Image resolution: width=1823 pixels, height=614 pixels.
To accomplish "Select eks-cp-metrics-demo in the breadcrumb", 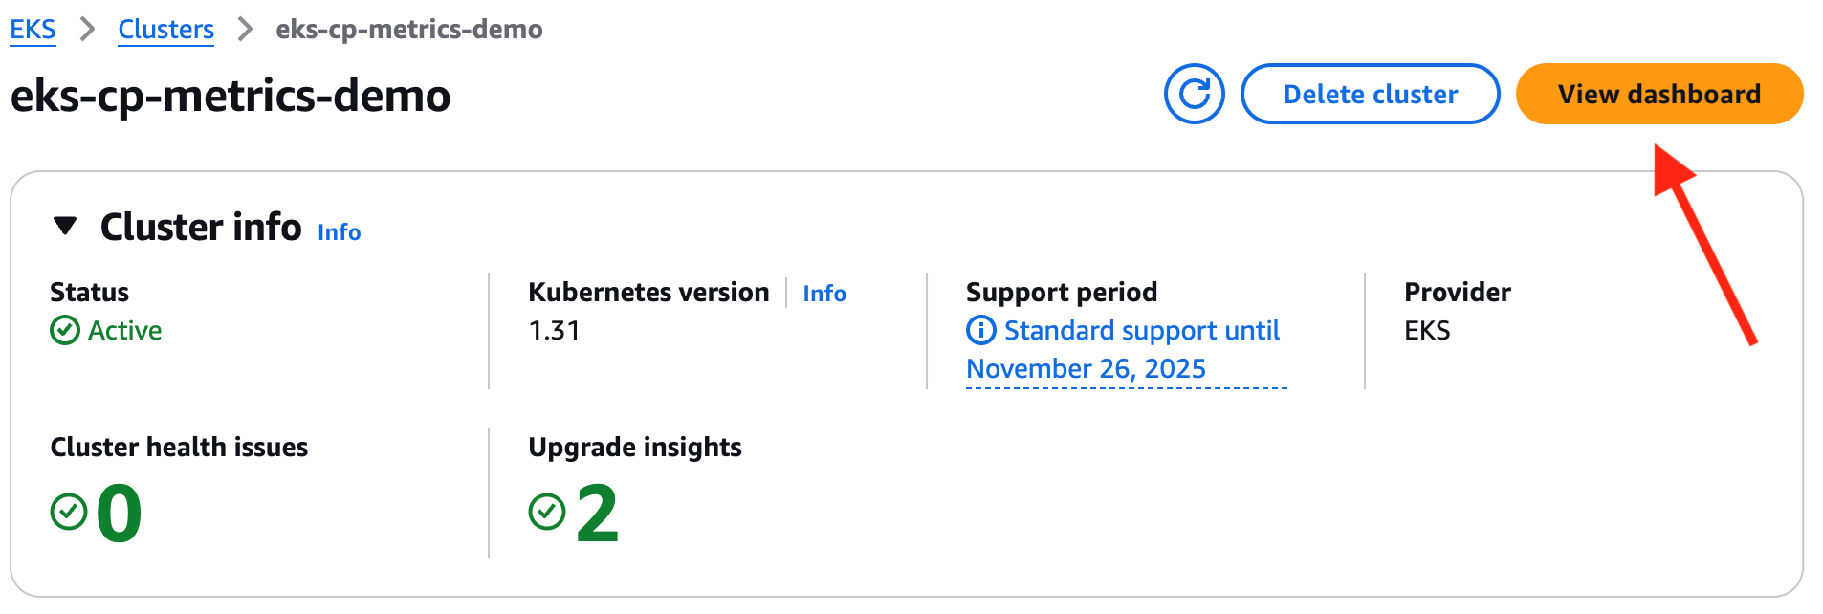I will click(409, 29).
